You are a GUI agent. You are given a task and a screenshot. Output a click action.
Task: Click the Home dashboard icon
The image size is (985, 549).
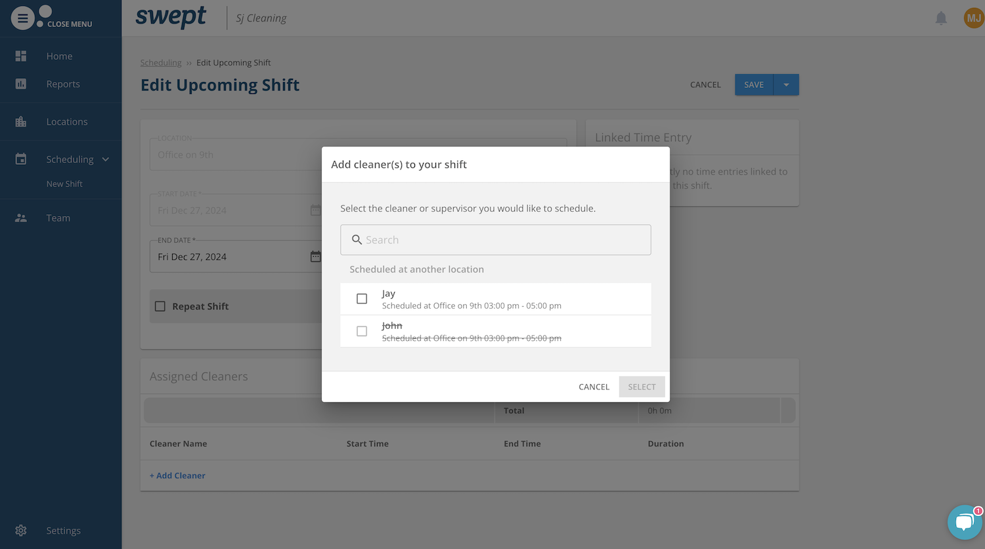click(21, 56)
